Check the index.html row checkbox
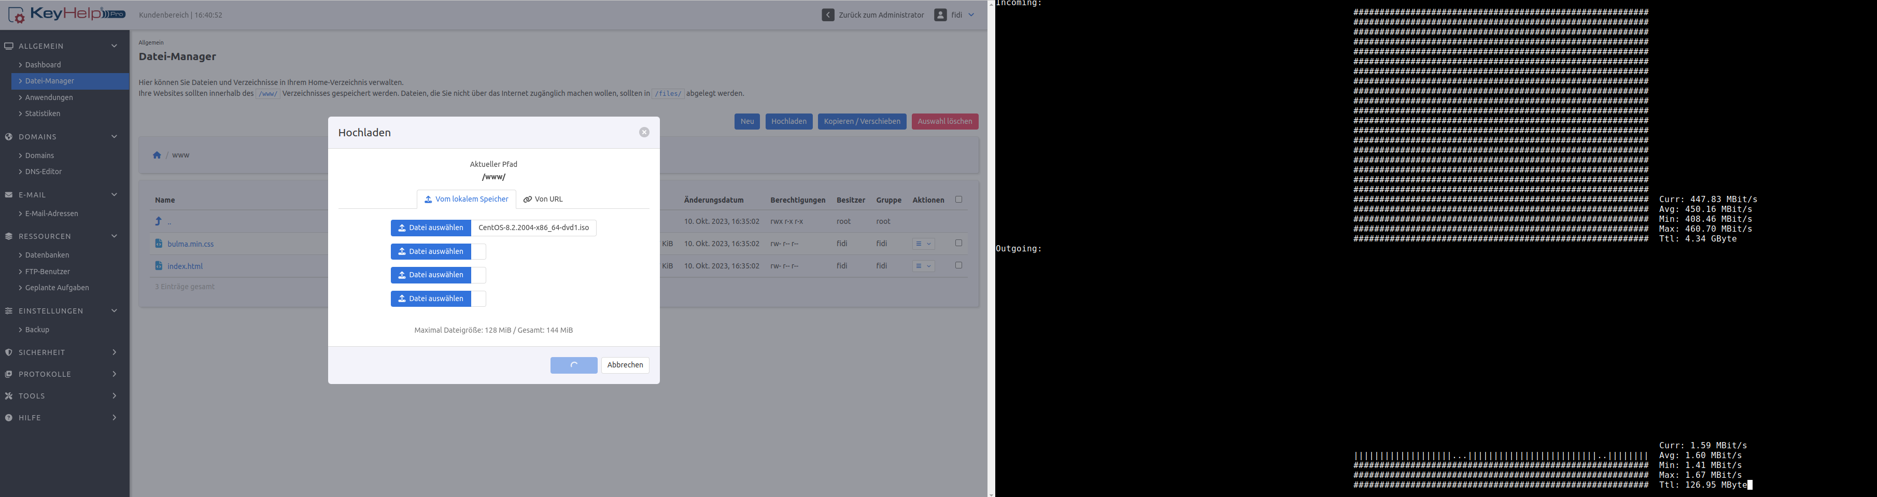The height and width of the screenshot is (497, 1877). [958, 266]
